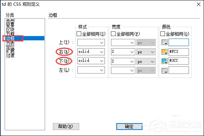The image size is (204, 136).
Task: Click the #3CC color value field
Action: pos(179,61)
